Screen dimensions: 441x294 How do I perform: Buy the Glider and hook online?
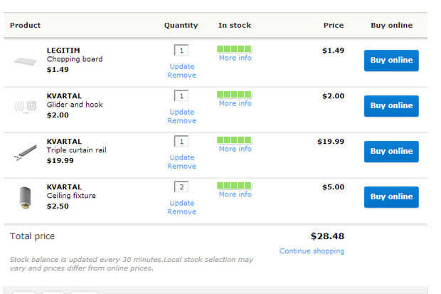tap(391, 106)
